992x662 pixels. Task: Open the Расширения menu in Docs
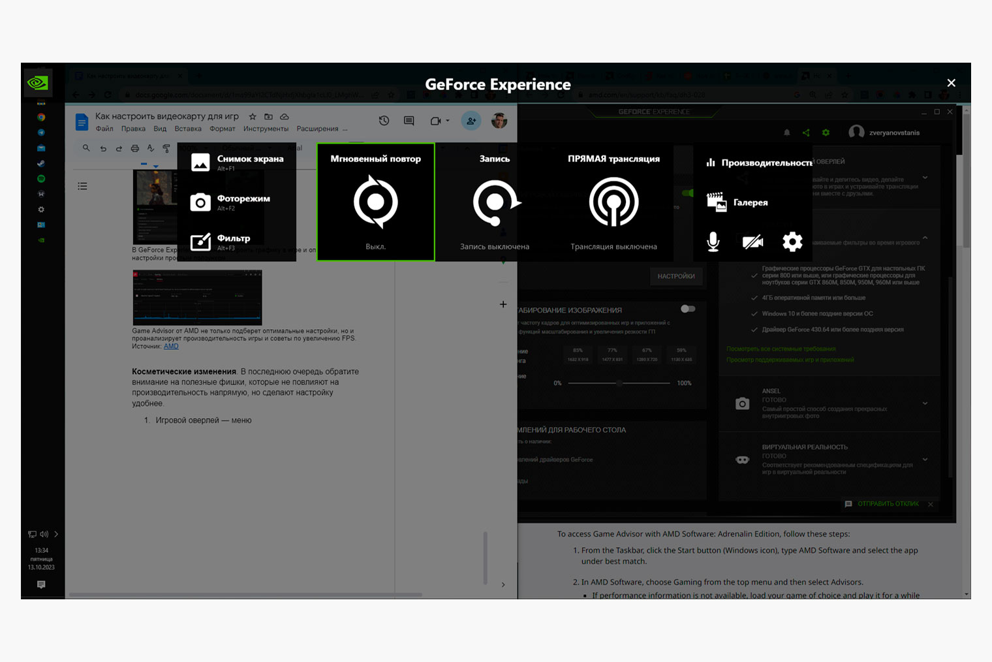[x=317, y=129]
